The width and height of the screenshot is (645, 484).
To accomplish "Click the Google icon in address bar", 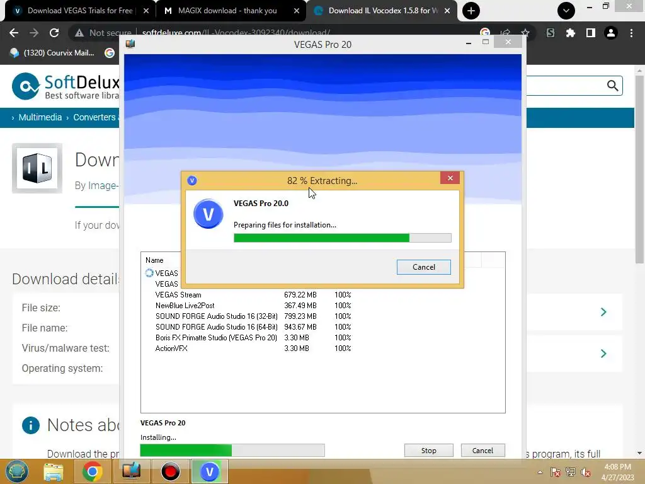I will click(485, 32).
